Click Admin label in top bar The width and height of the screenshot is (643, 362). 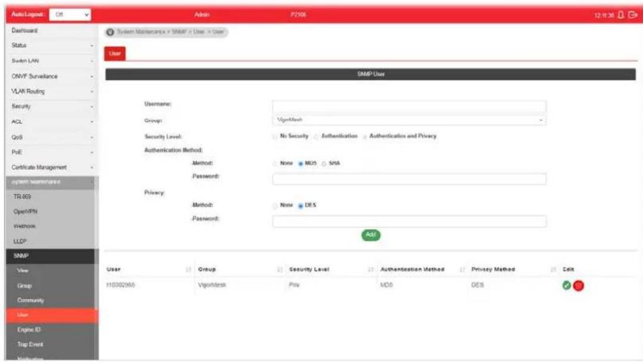point(202,15)
